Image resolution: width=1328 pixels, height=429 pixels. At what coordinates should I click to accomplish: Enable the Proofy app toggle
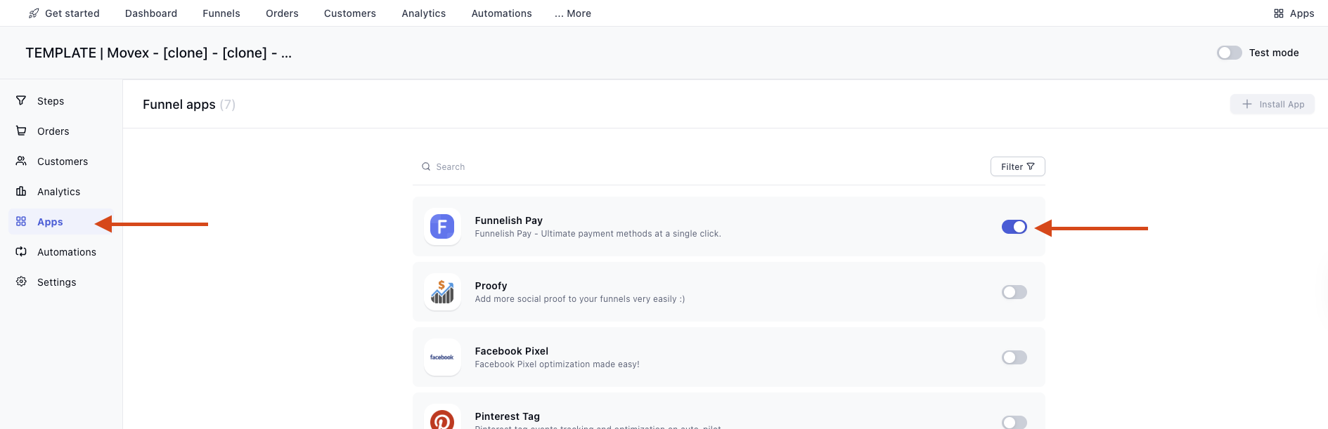(1014, 292)
